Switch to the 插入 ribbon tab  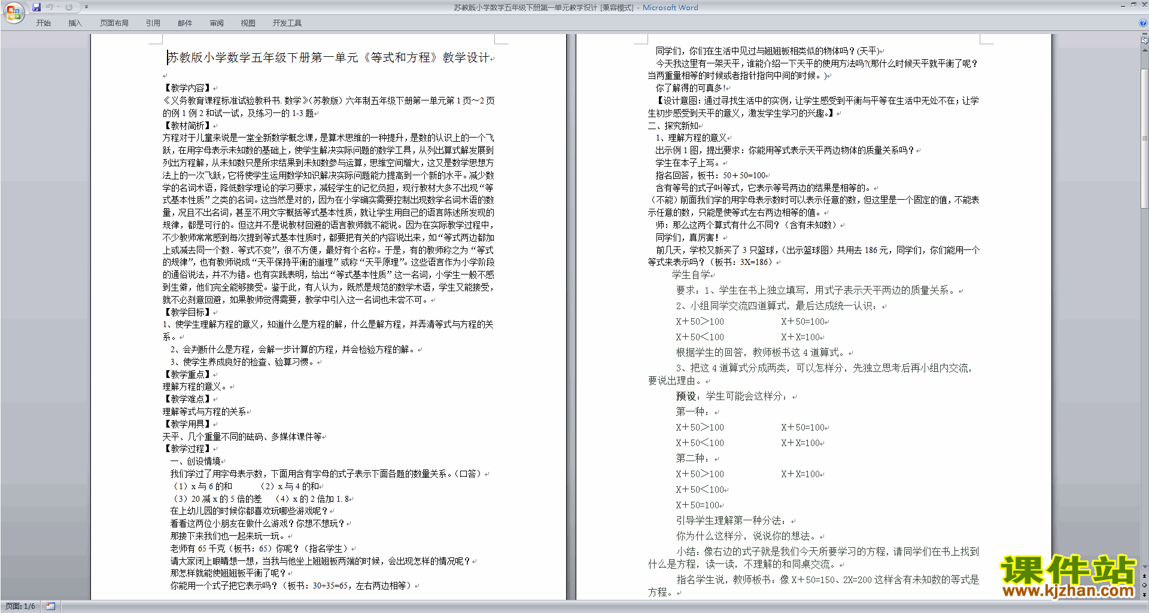click(75, 23)
